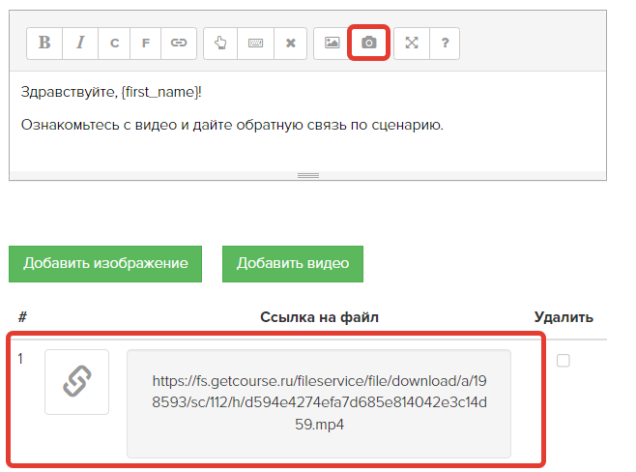Click the C formatting toolbar button
This screenshot has width=636, height=472.
114,43
